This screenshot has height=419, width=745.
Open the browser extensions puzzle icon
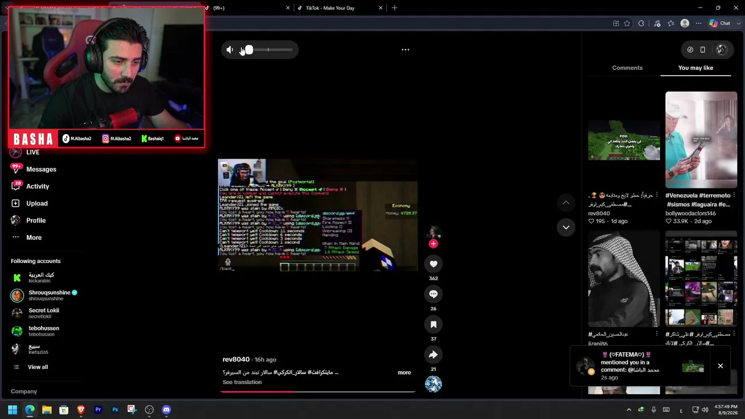(641, 24)
